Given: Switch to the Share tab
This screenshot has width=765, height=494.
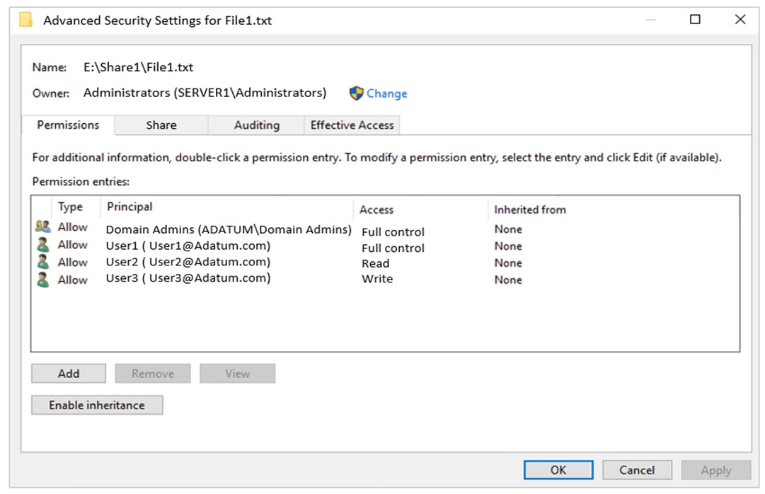Looking at the screenshot, I should click(x=161, y=125).
